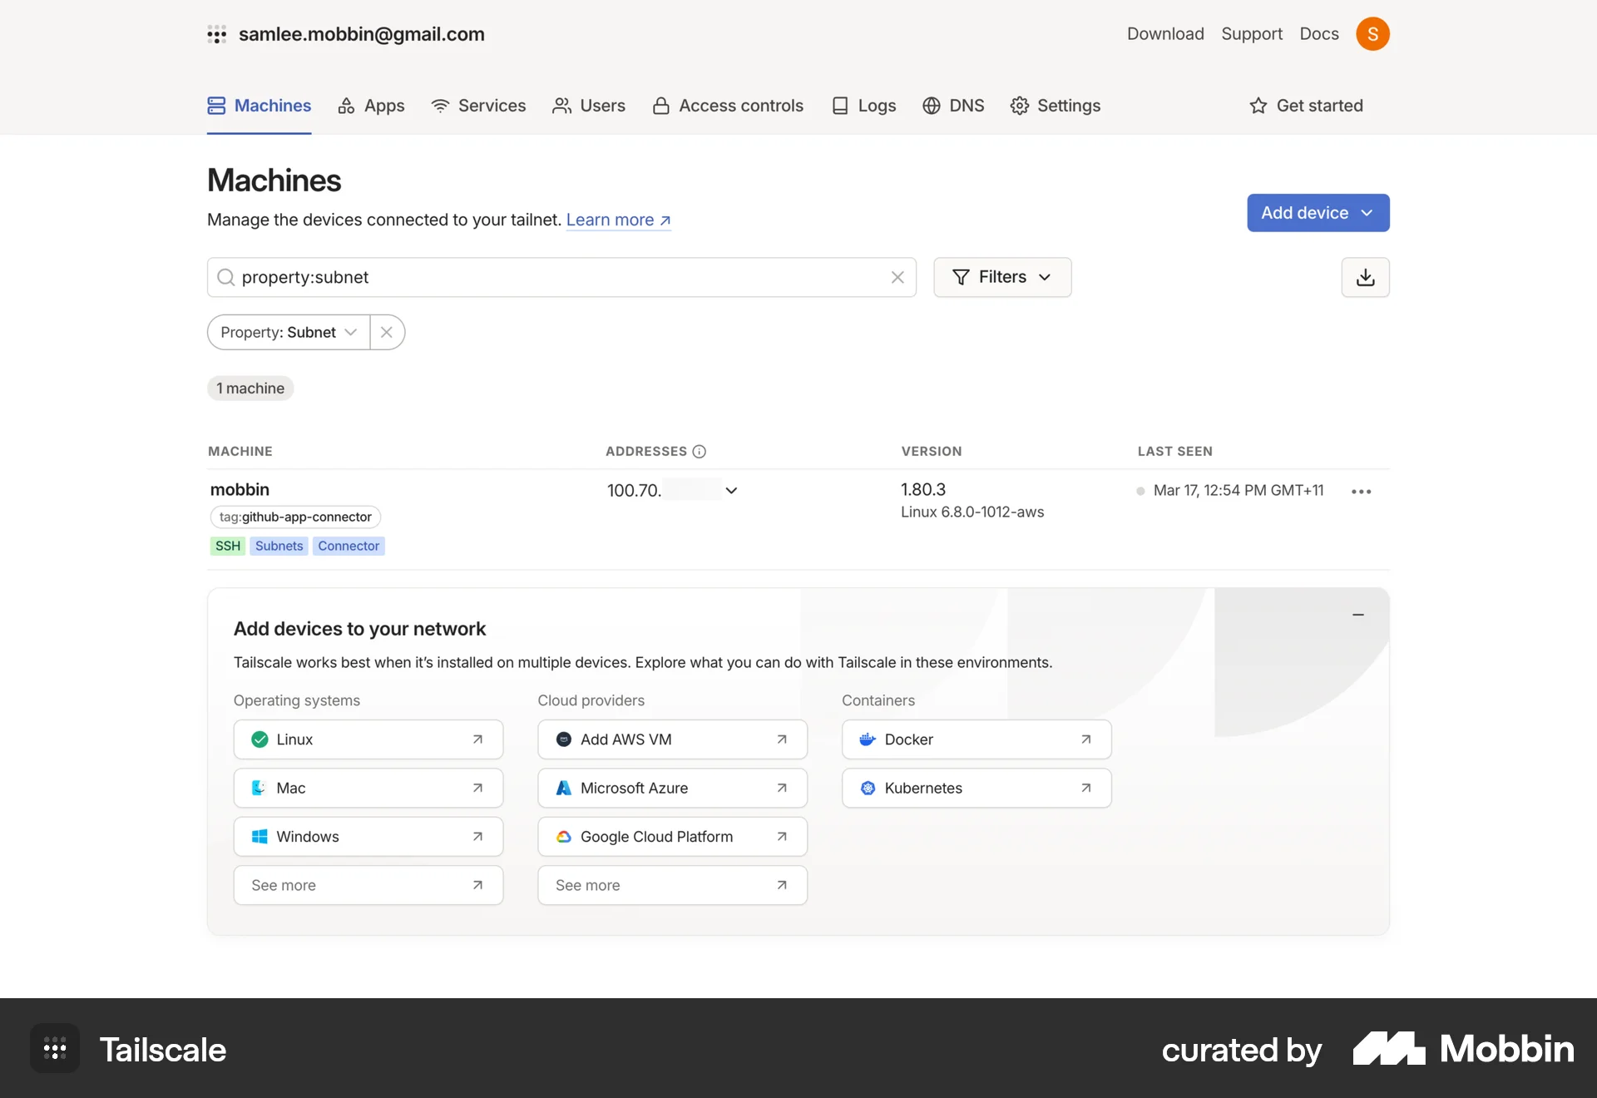Open the Filters dropdown
The width and height of the screenshot is (1597, 1098).
pos(1002,277)
